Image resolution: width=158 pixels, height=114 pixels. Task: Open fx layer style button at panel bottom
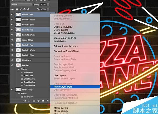(29, 101)
